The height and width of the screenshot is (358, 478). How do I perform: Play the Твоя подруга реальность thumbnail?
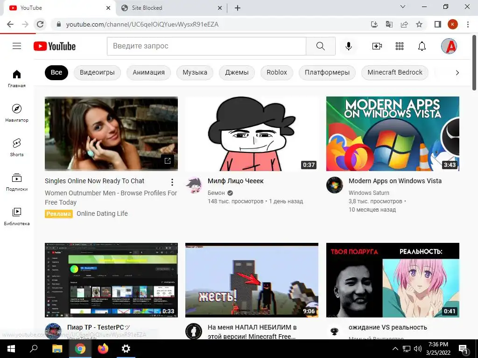(393, 280)
